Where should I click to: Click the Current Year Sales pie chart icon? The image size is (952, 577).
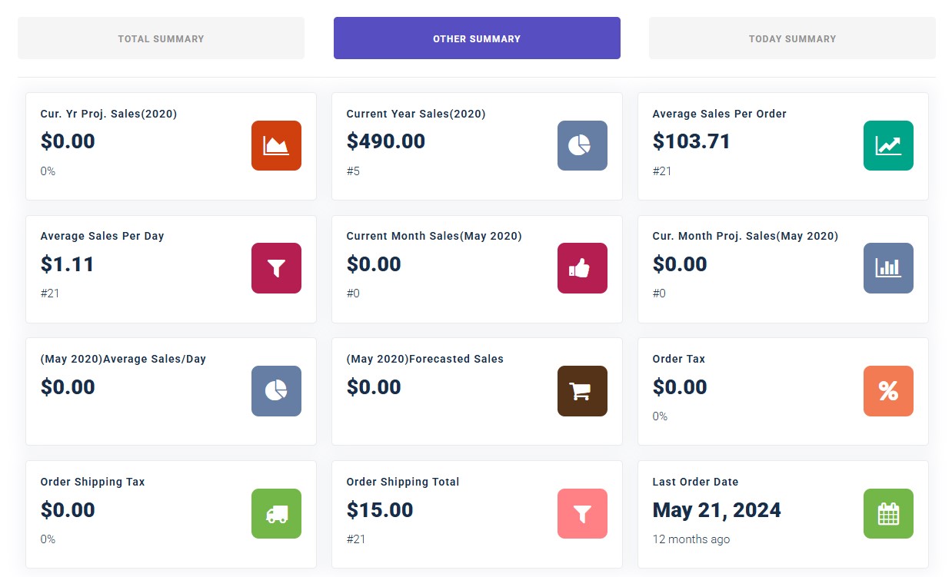coord(582,145)
